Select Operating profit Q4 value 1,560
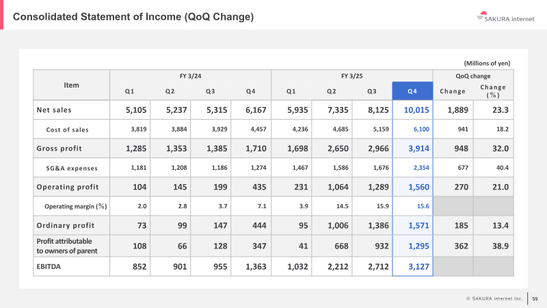Screen dimensions: 547x308 418,187
